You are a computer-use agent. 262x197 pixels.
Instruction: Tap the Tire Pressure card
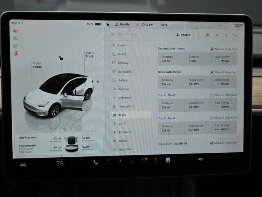click(x=59, y=144)
